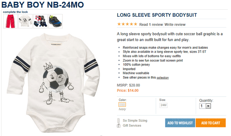Click the five-star rating icons

127,24
